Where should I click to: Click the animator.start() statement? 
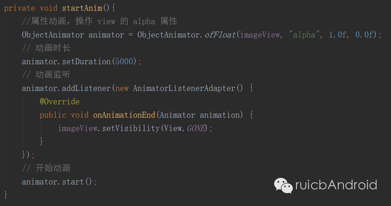pos(59,182)
